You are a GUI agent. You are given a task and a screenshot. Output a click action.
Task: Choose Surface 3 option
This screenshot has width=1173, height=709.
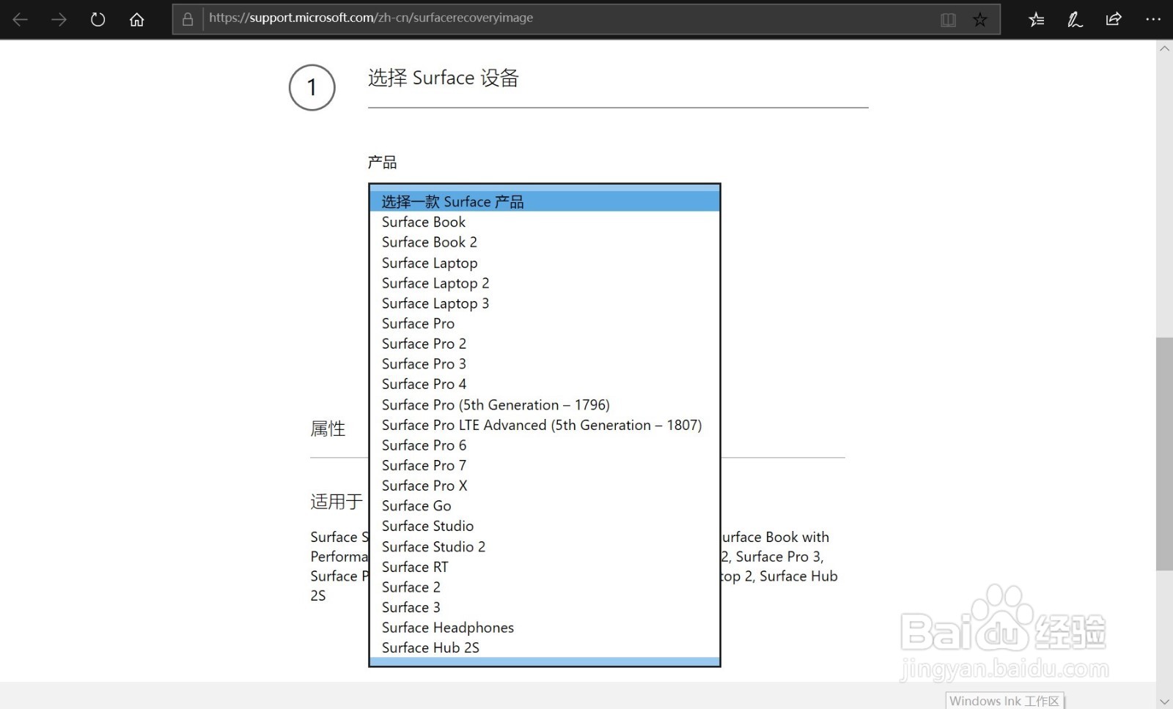click(x=545, y=608)
